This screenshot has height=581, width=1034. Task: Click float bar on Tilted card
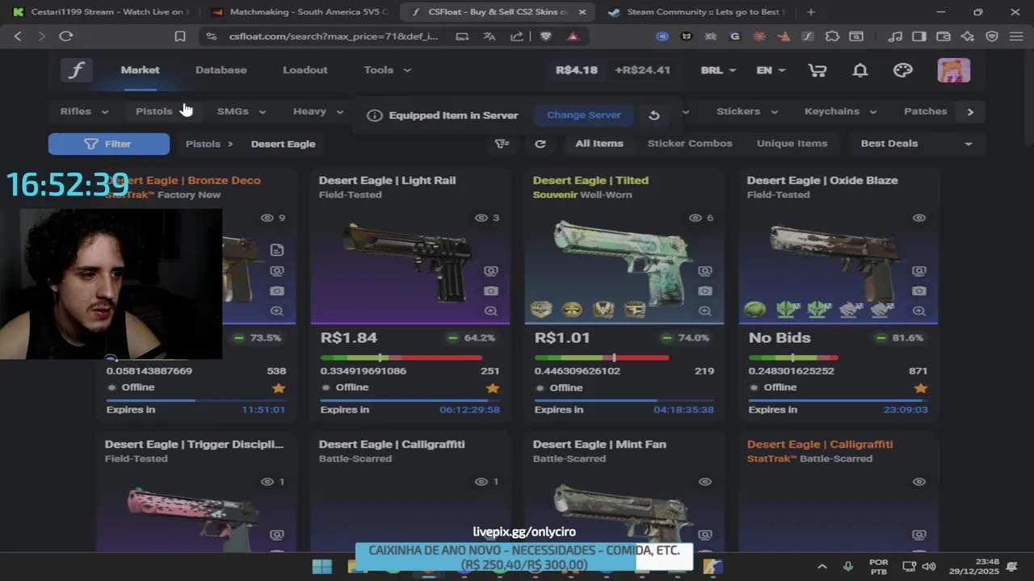[602, 357]
